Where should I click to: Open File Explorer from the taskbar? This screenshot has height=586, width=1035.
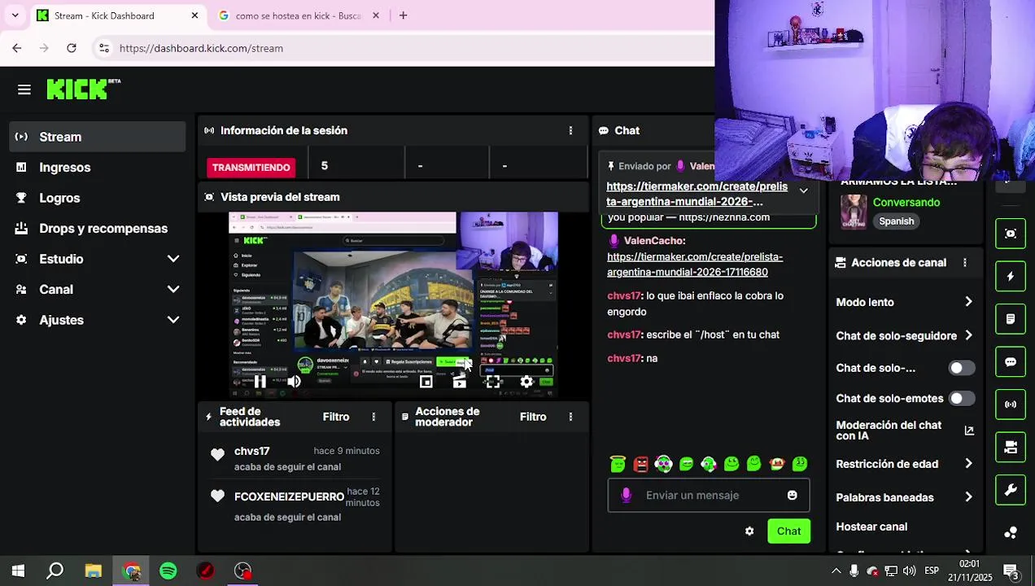click(x=94, y=571)
